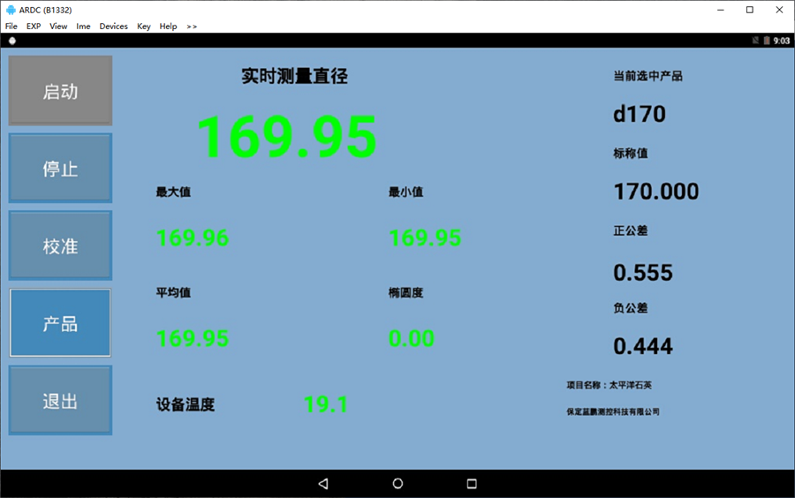Tap the Android recent apps square icon
Screen dimensions: 795x498
(x=472, y=484)
